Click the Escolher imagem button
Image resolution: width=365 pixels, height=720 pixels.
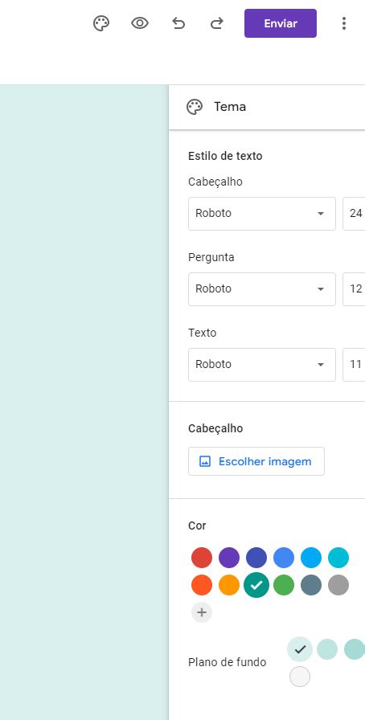pos(256,461)
